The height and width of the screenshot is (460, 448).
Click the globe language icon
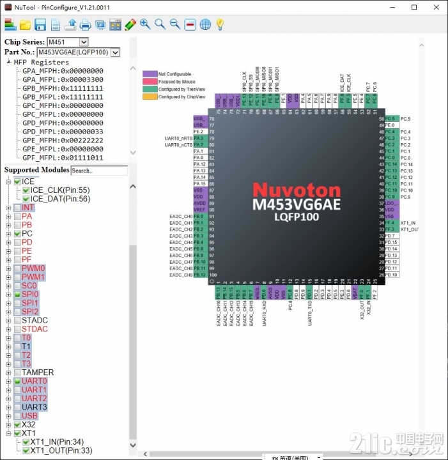tap(205, 25)
